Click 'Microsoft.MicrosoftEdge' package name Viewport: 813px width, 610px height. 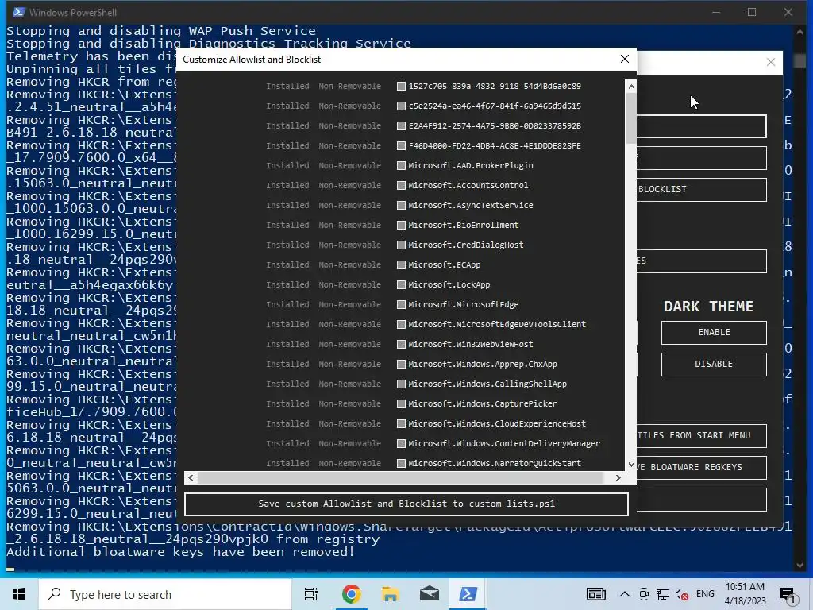click(x=464, y=304)
